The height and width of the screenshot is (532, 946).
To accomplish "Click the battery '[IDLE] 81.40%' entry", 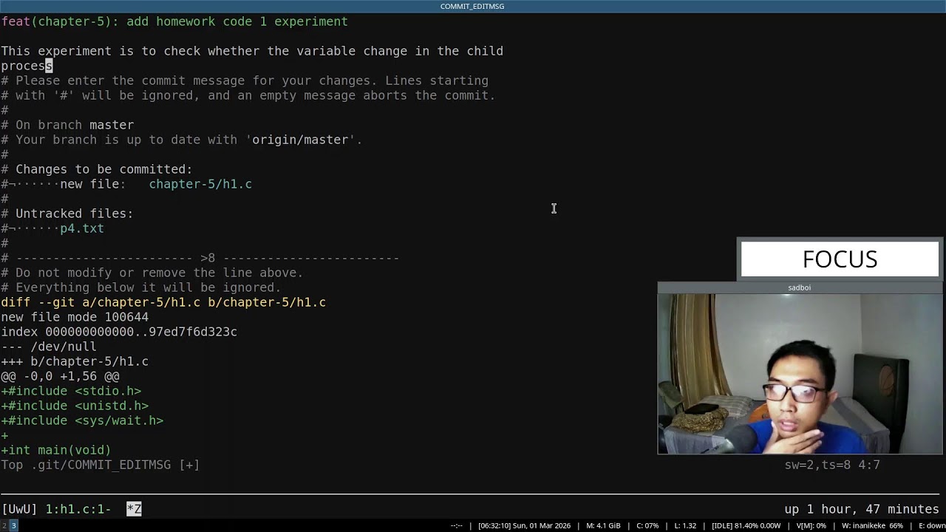I will (746, 526).
